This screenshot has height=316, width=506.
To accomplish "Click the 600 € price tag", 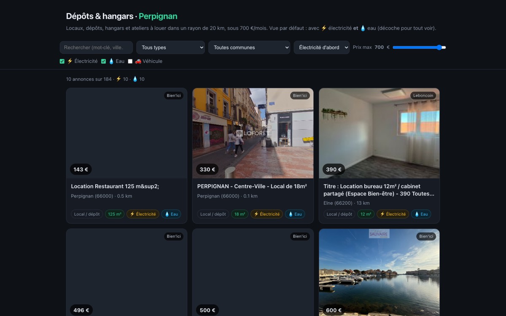I will pos(334,310).
